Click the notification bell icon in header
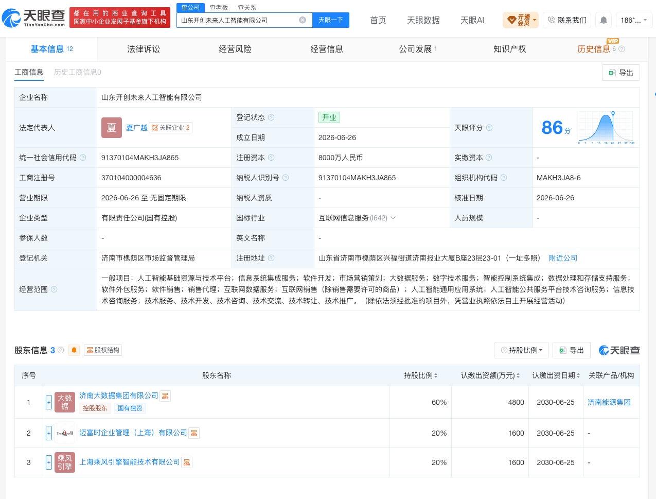Image resolution: width=656 pixels, height=499 pixels. 604,20
